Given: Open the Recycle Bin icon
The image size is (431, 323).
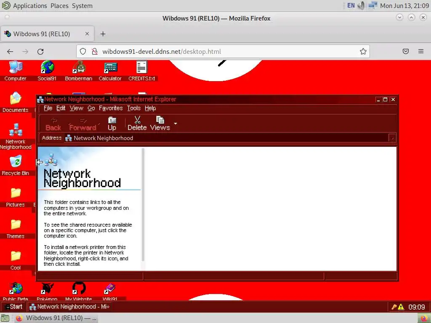Looking at the screenshot, I should (x=16, y=165).
